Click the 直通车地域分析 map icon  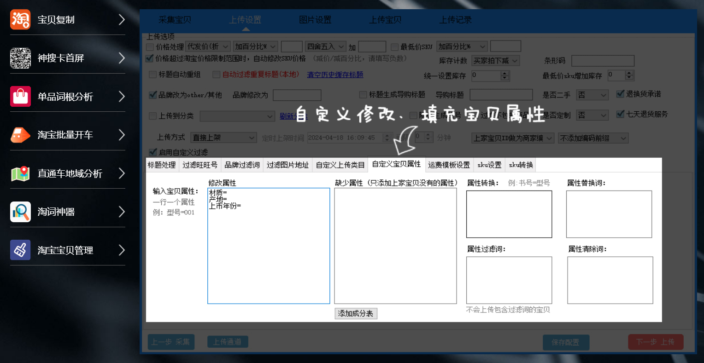(20, 173)
